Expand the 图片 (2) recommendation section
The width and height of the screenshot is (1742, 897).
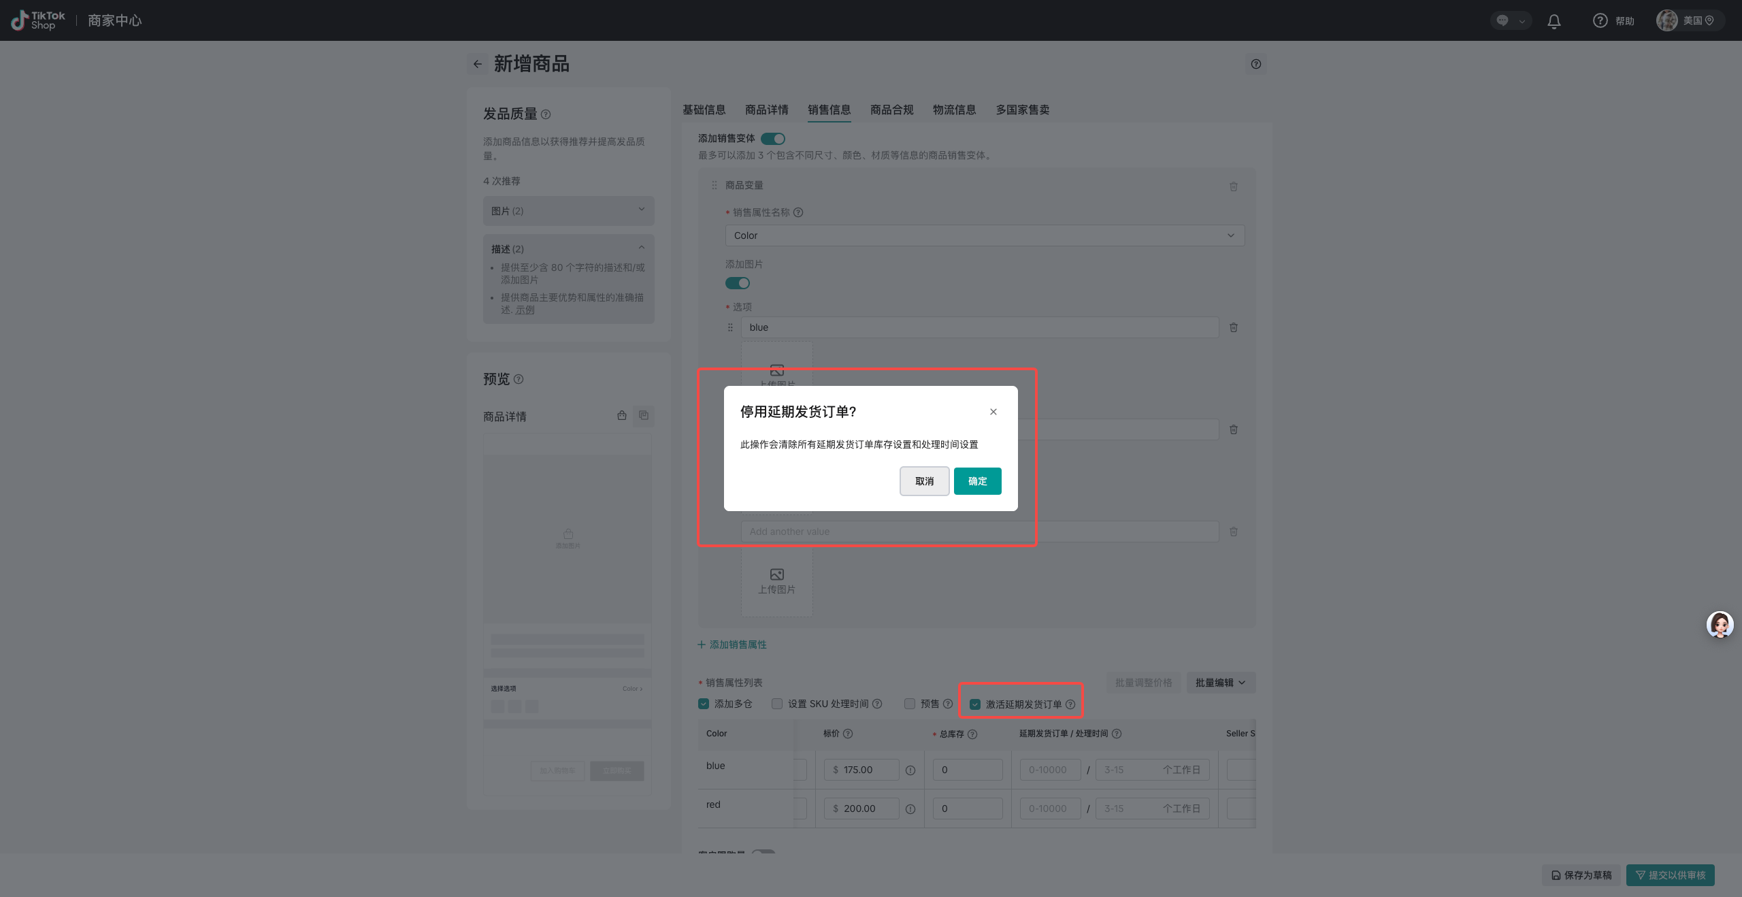point(568,211)
